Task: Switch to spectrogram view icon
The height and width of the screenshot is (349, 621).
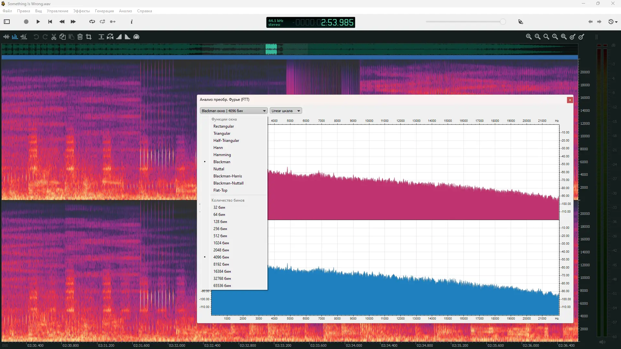Action: pos(15,37)
